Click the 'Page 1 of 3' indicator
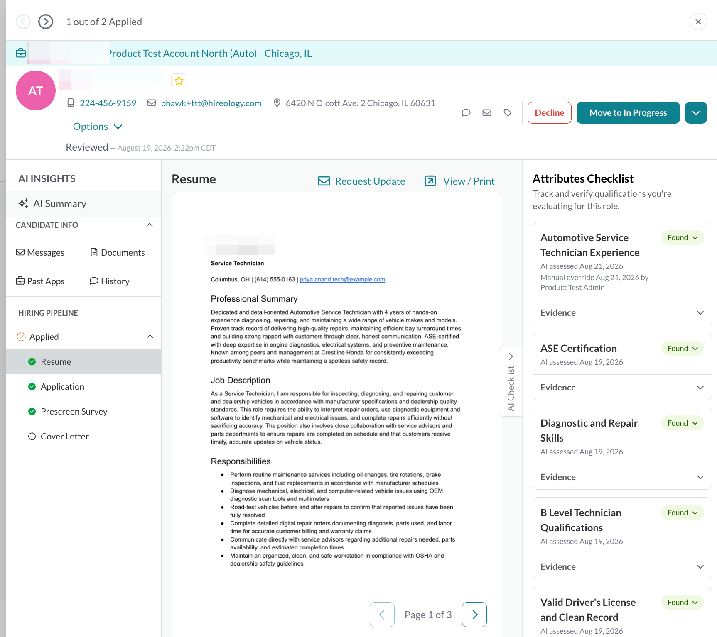The image size is (717, 637). click(428, 615)
